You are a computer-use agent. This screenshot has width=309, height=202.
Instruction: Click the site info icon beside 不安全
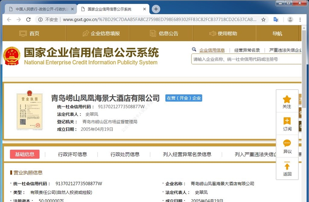[41, 20]
